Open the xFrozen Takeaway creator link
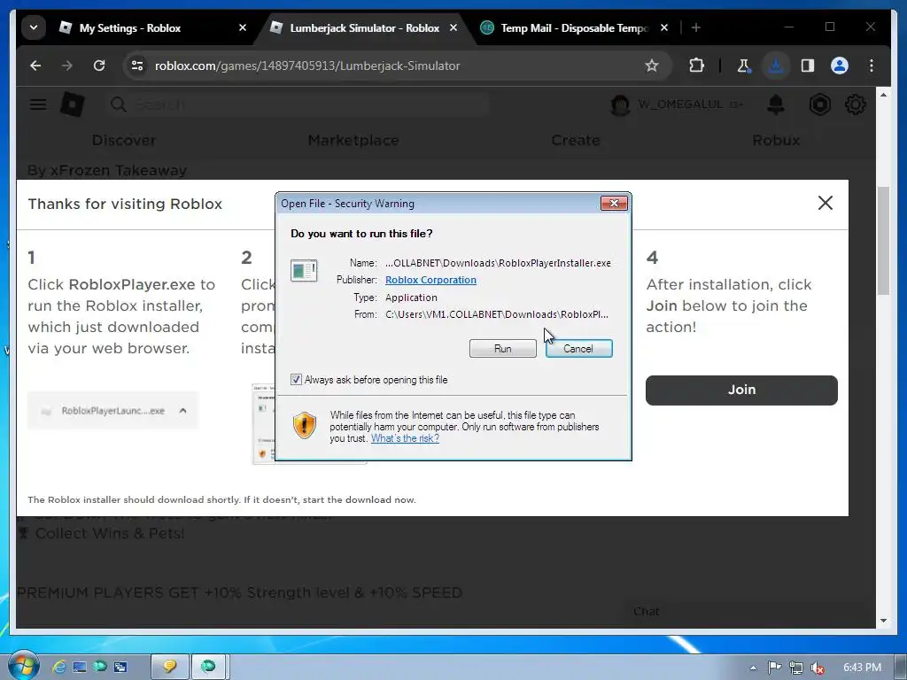 click(119, 171)
